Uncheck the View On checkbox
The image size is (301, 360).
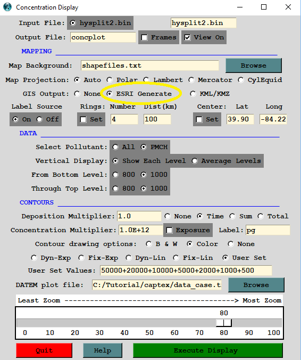(x=188, y=37)
